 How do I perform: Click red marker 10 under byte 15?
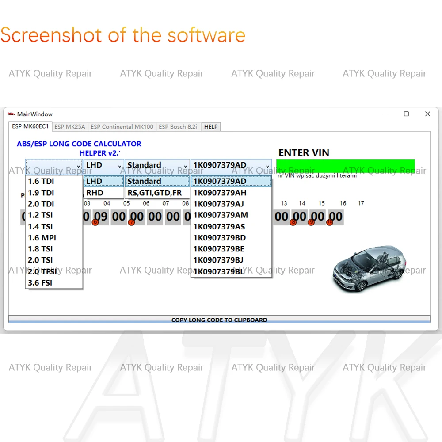tap(330, 222)
